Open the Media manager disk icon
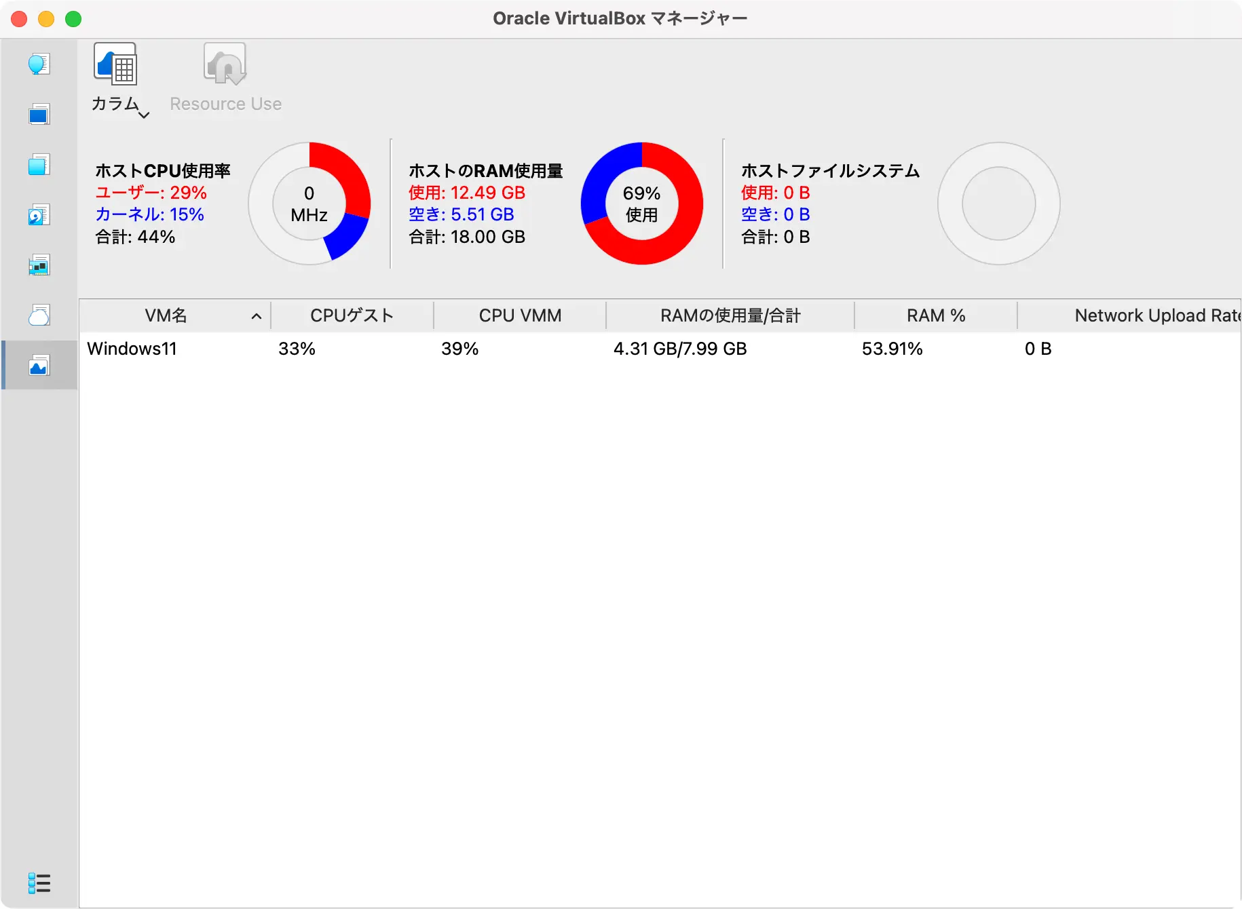Viewport: 1242px width, 909px height. pyautogui.click(x=39, y=215)
